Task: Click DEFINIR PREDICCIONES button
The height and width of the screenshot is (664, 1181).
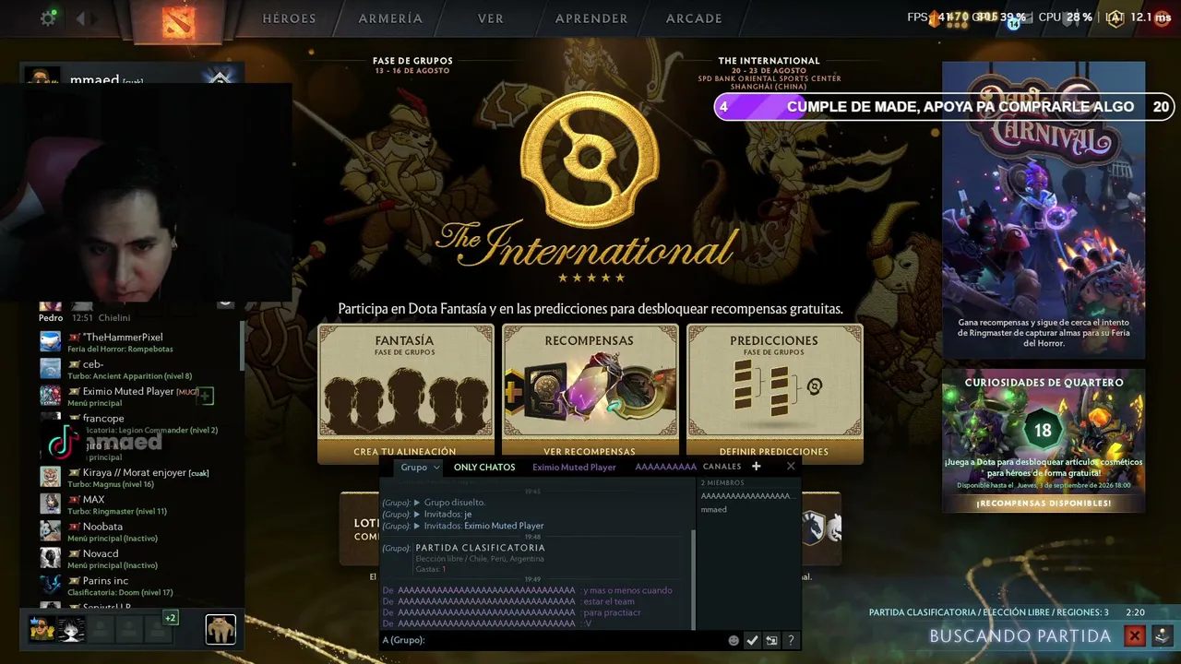Action: [x=774, y=452]
